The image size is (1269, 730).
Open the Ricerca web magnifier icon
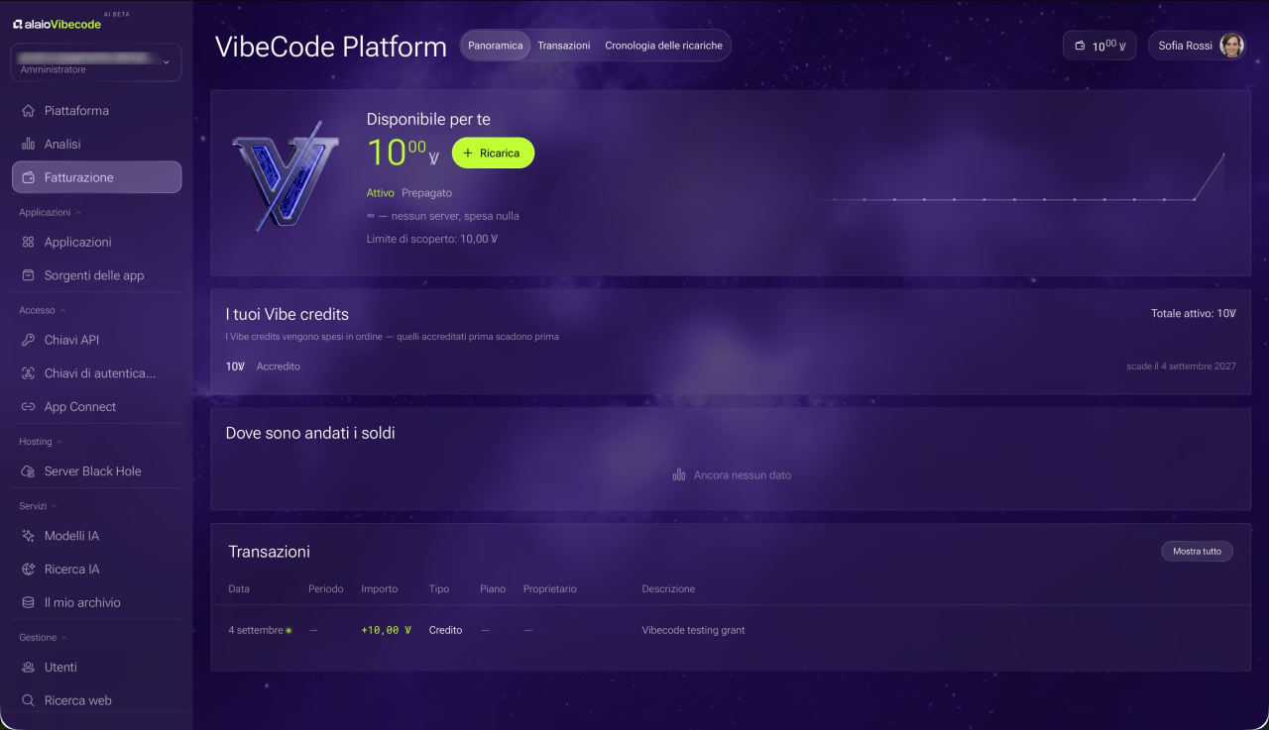point(28,700)
